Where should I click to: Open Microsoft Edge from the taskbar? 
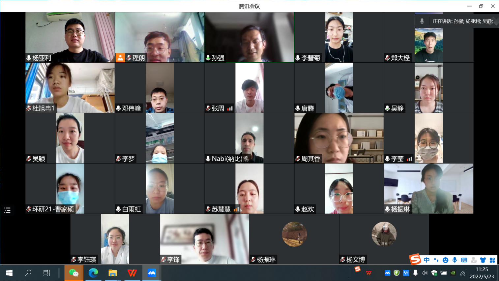[x=93, y=273]
